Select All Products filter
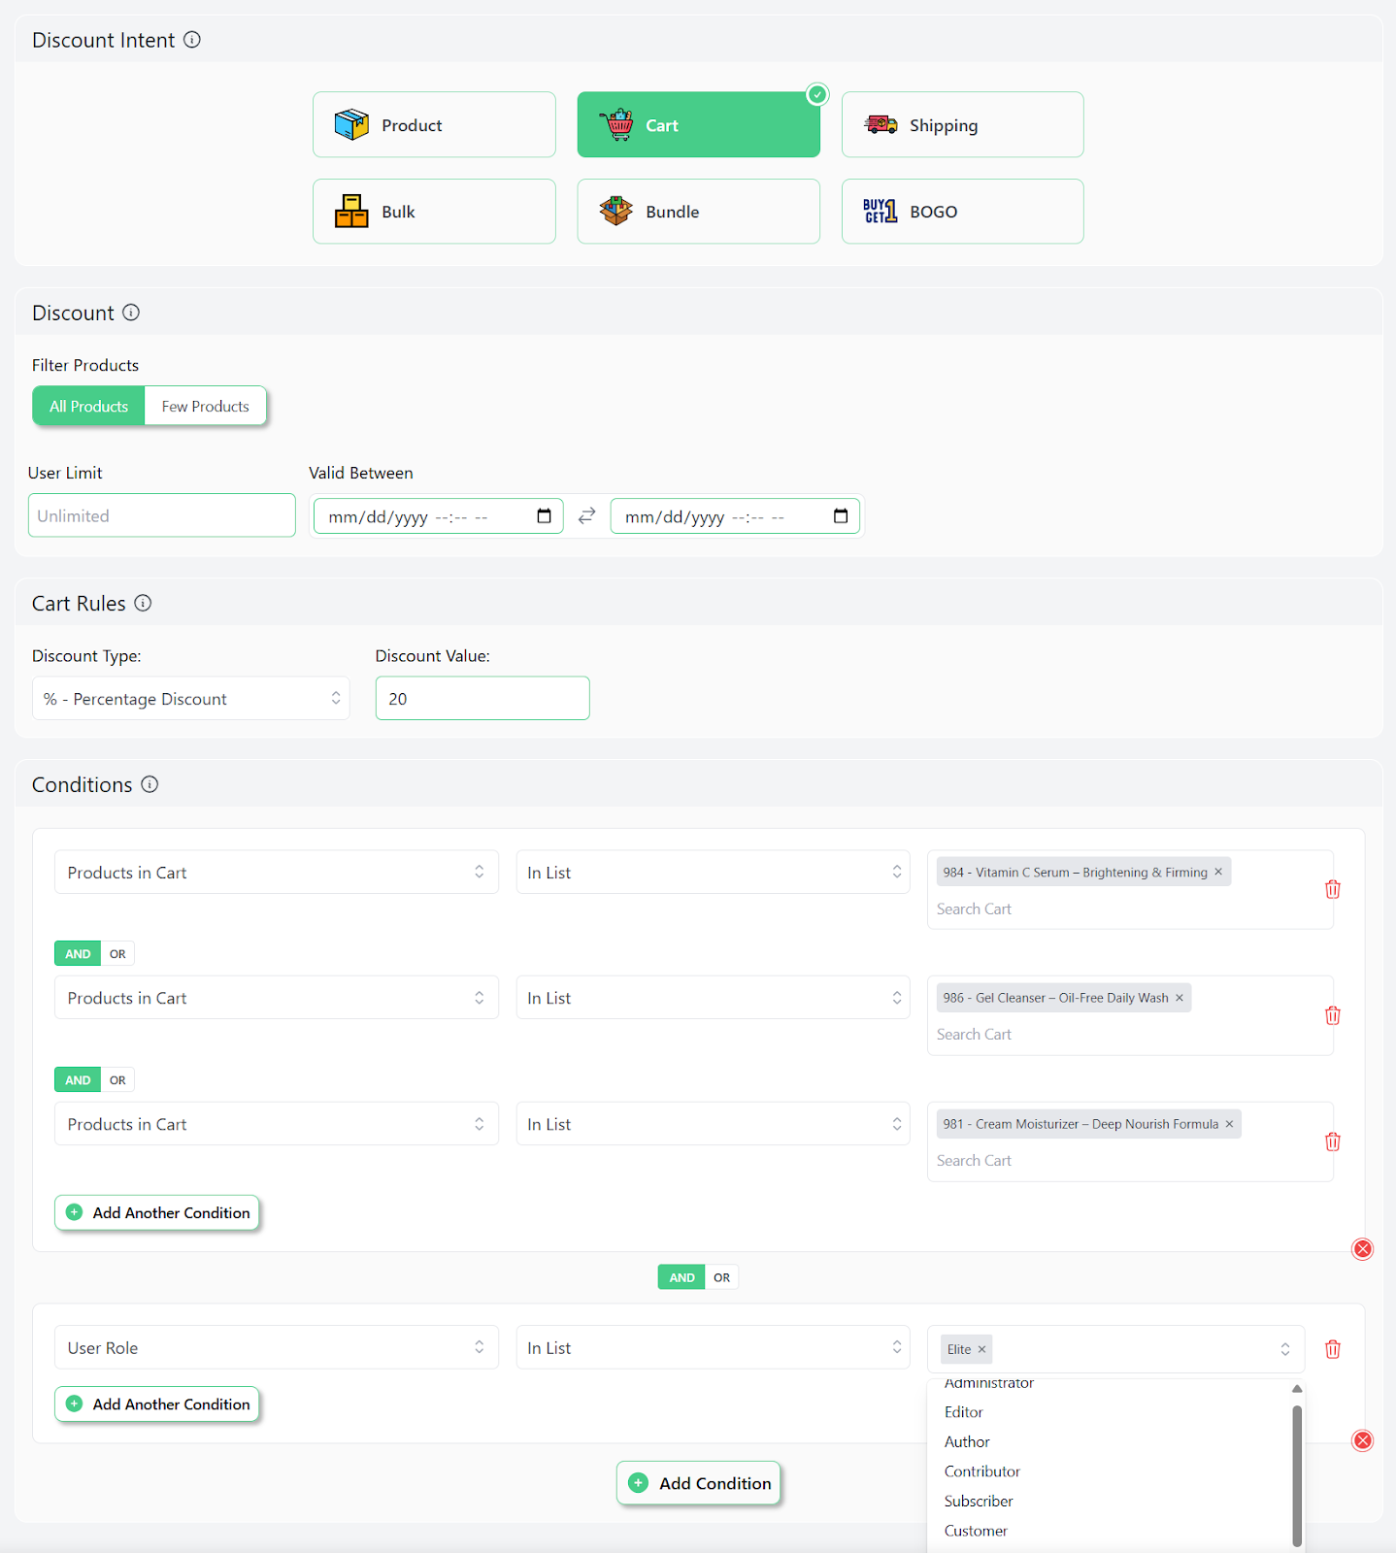 88,406
